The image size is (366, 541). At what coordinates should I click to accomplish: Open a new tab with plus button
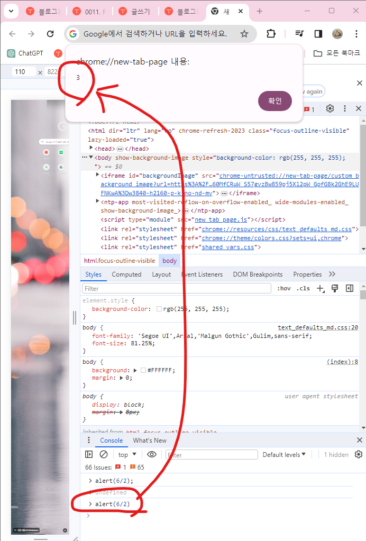click(x=259, y=11)
